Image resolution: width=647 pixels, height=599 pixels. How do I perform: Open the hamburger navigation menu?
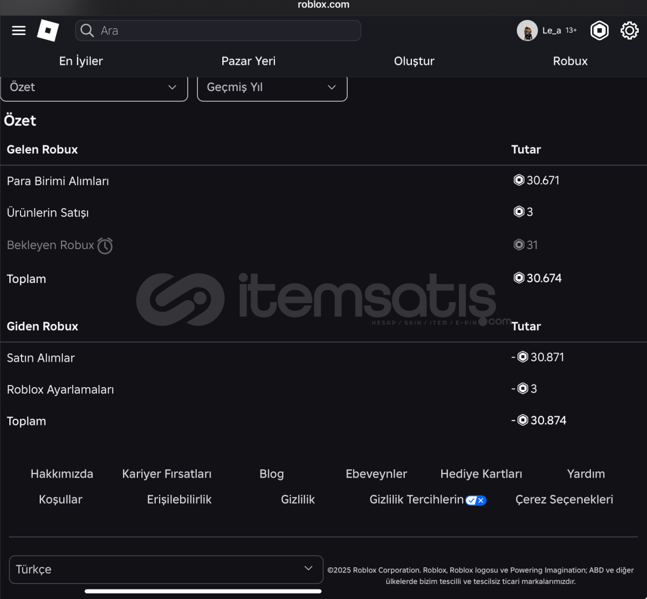[18, 31]
